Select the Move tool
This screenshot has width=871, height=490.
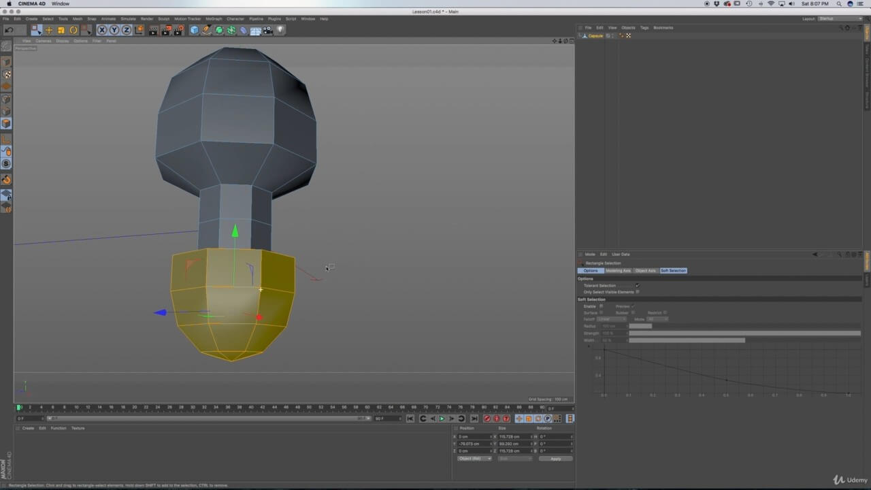pyautogui.click(x=48, y=30)
